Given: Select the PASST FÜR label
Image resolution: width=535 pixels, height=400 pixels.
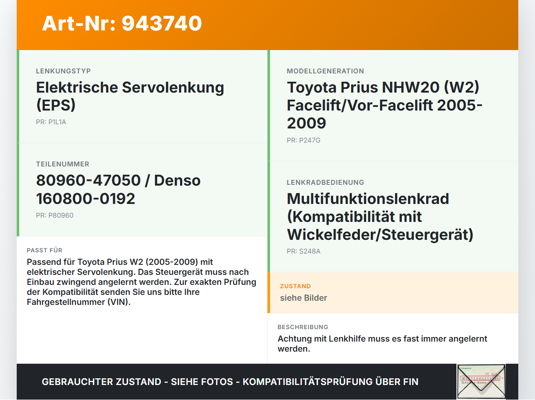Looking at the screenshot, I should 45,250.
